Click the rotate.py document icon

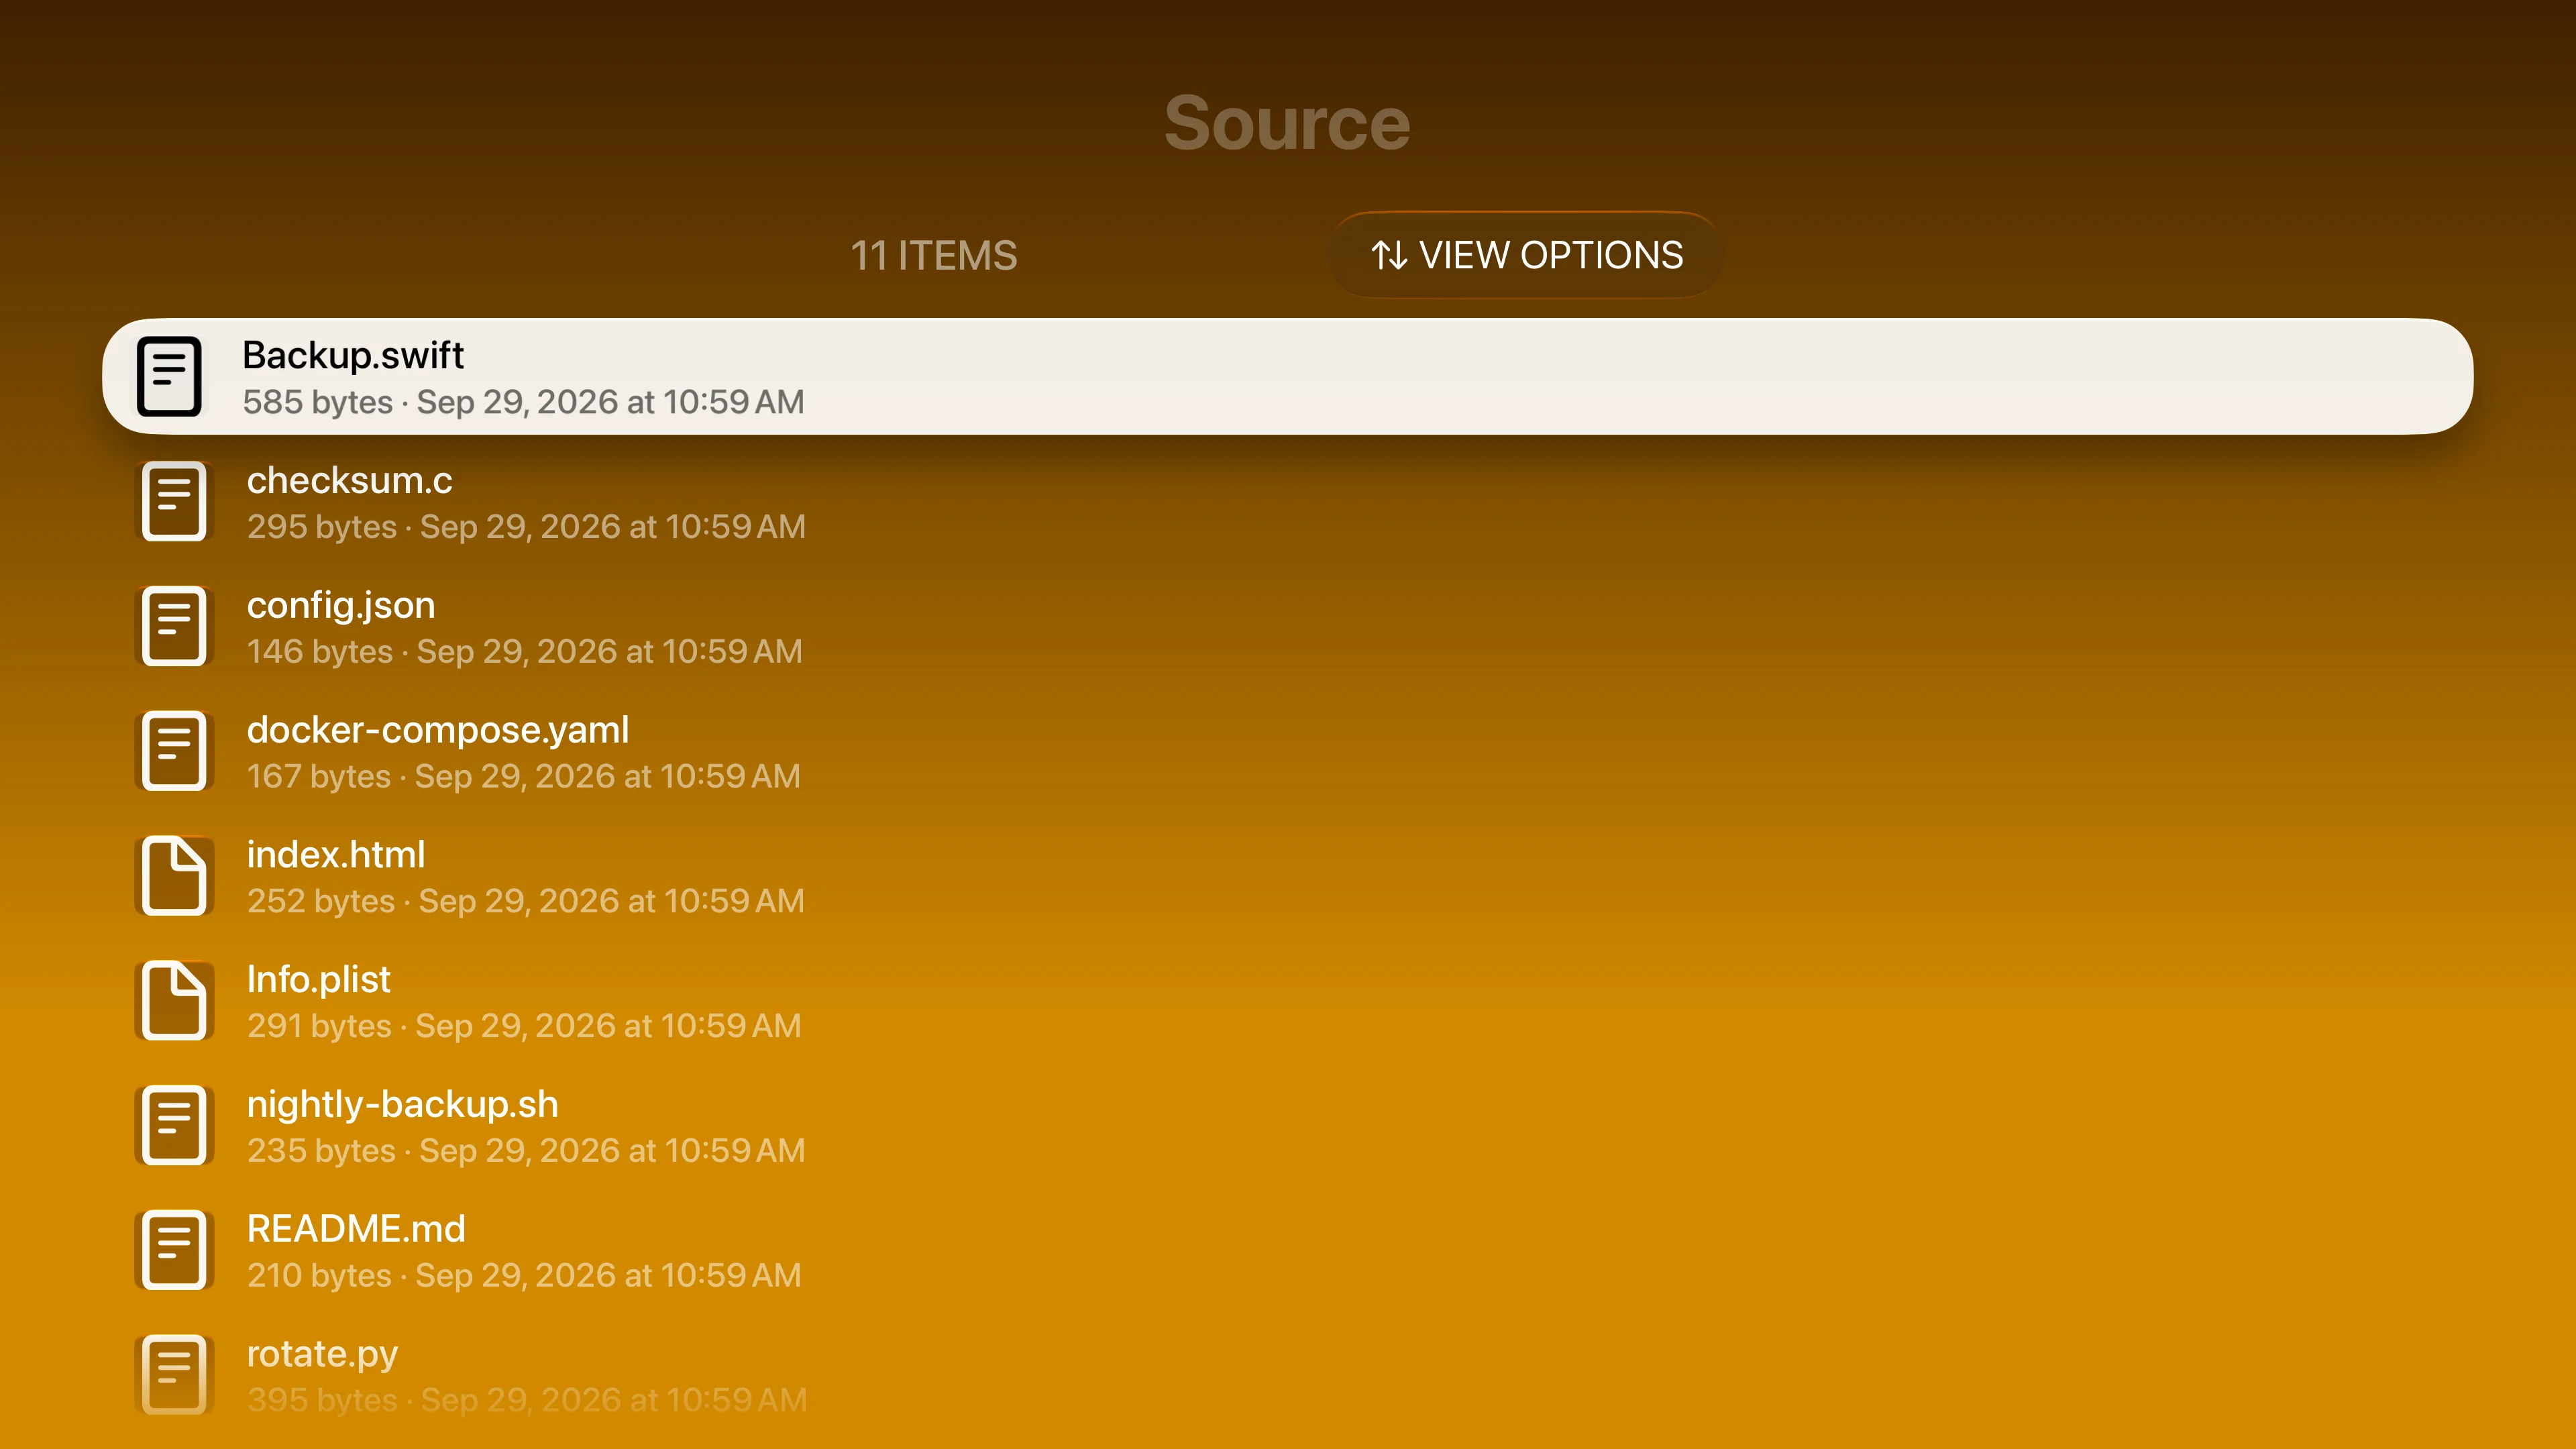pyautogui.click(x=174, y=1375)
